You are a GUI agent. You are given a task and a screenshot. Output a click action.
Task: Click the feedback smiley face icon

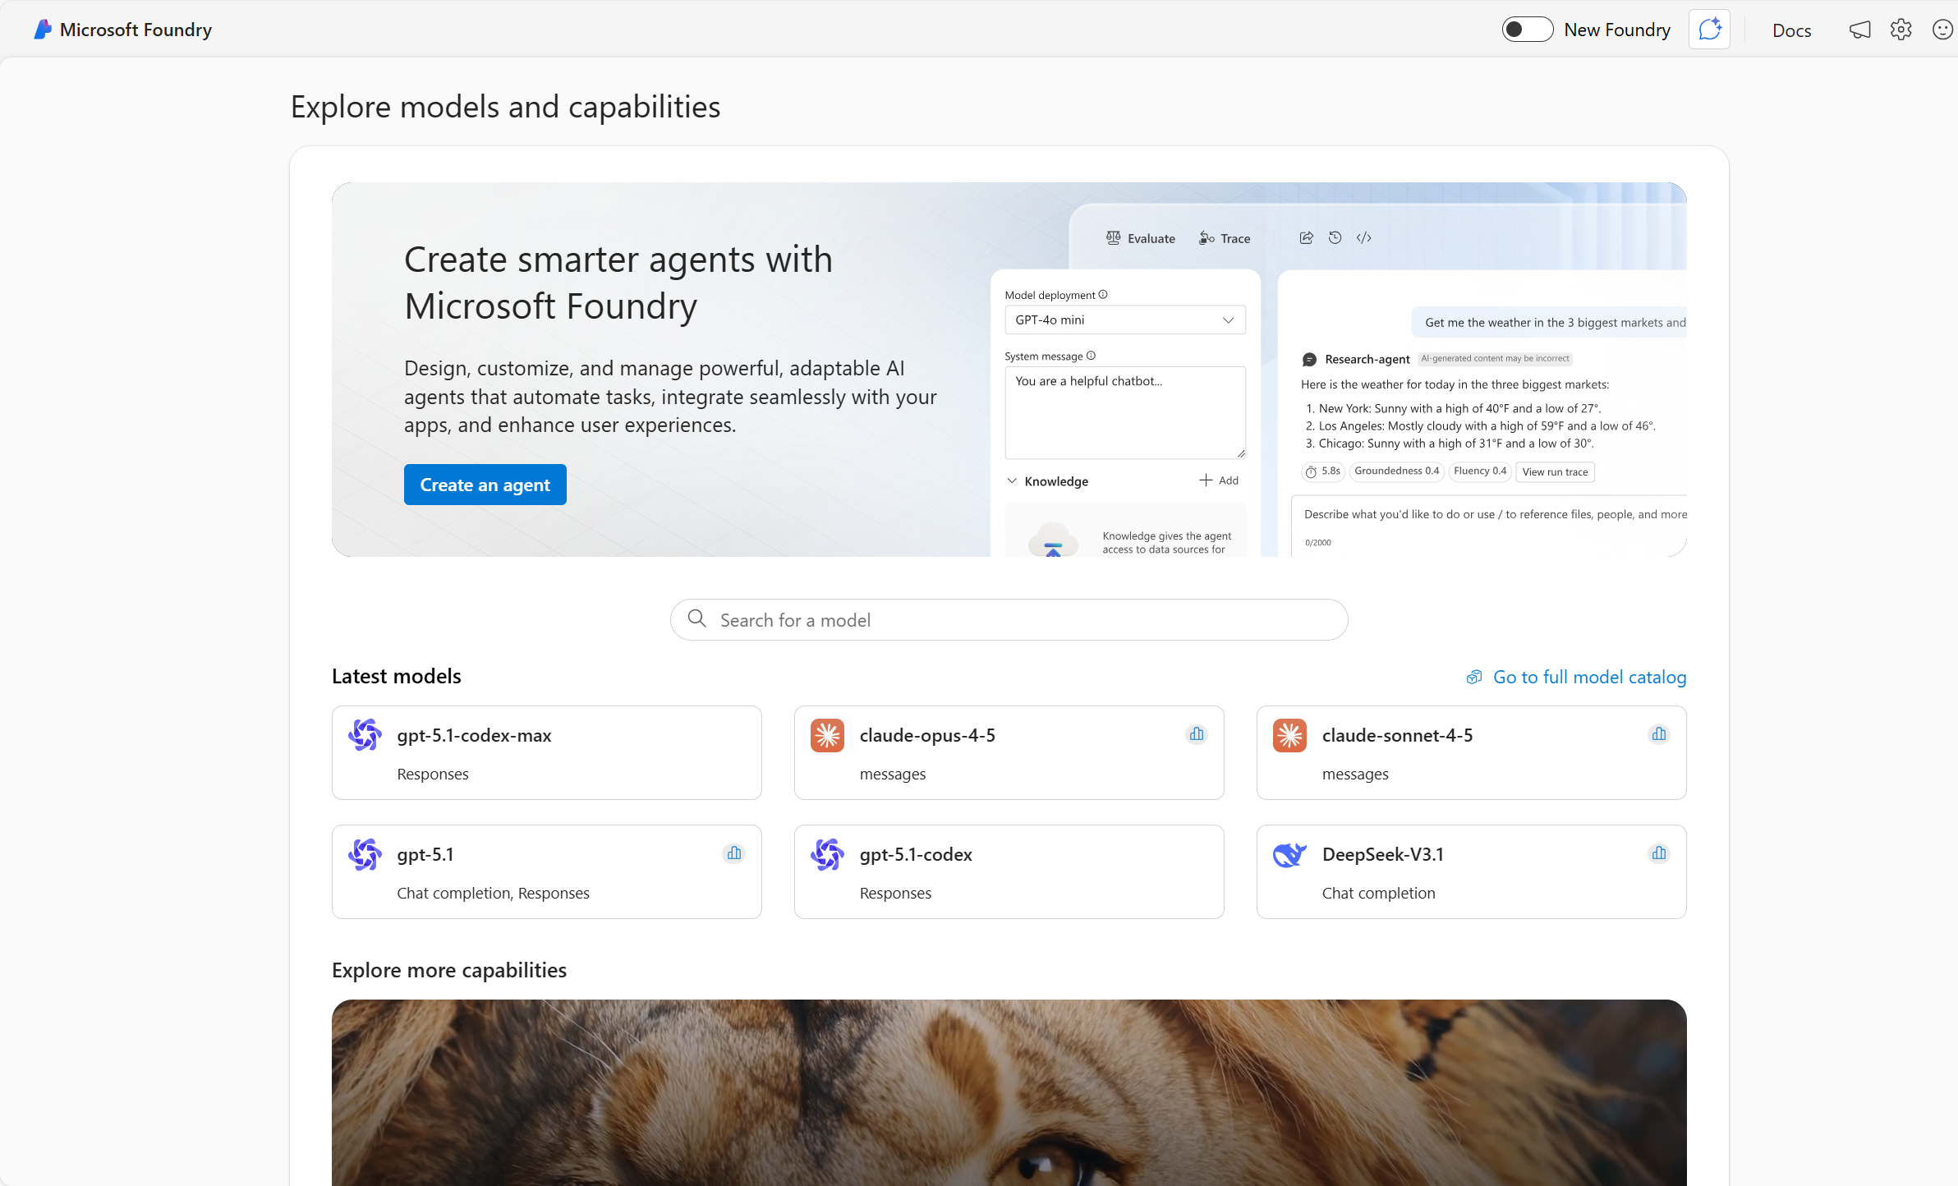click(1942, 30)
